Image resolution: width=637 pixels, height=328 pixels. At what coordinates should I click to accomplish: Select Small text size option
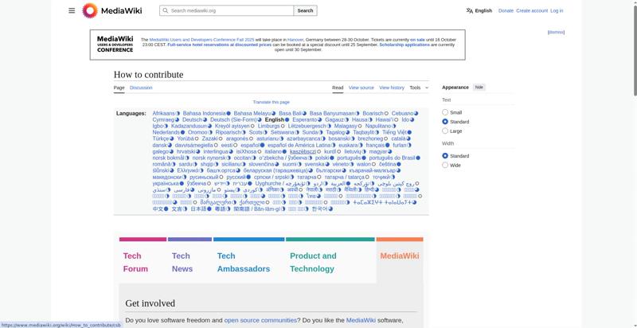(446, 112)
